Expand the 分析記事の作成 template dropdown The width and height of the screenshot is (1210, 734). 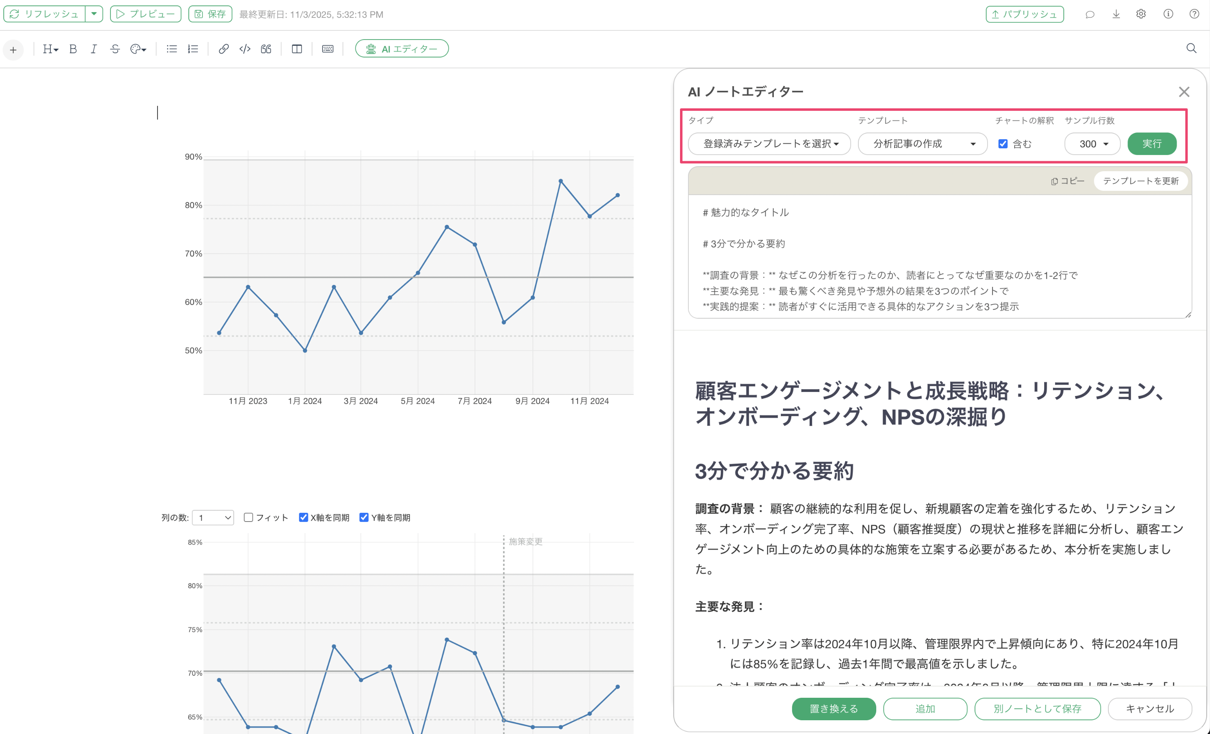[x=922, y=144]
